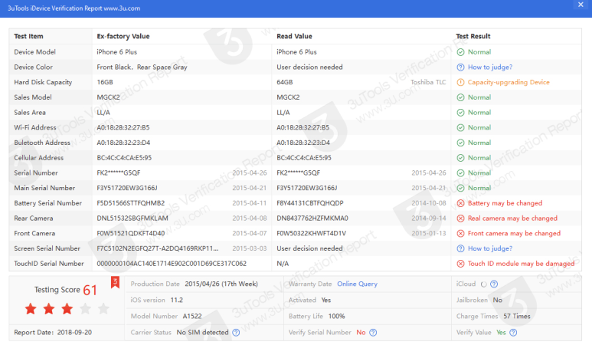Click the help icon beside Verify Value Yes
592x345 pixels.
512,333
